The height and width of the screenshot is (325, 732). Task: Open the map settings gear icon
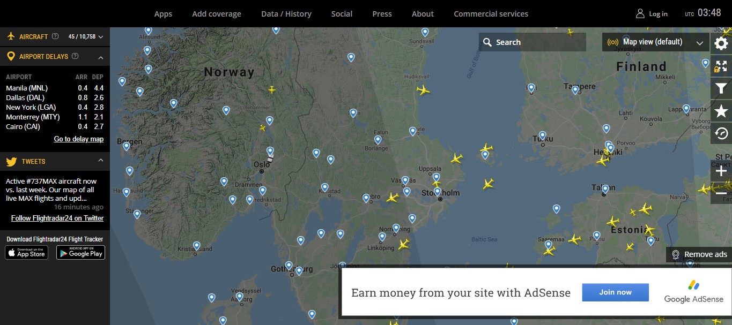tap(721, 43)
